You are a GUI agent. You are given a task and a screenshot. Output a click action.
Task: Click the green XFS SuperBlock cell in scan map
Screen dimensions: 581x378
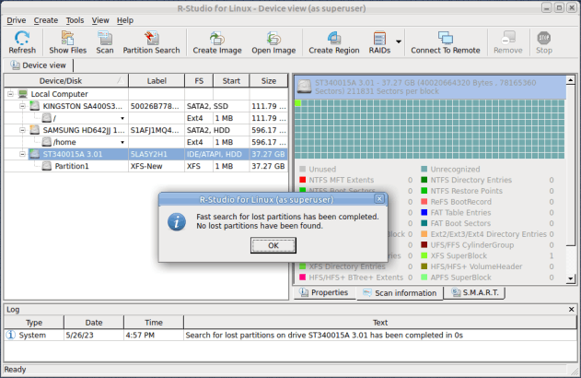298,103
